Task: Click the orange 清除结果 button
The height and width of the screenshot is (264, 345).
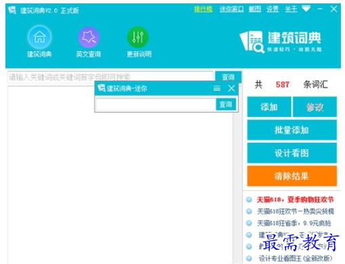Action: (x=292, y=176)
